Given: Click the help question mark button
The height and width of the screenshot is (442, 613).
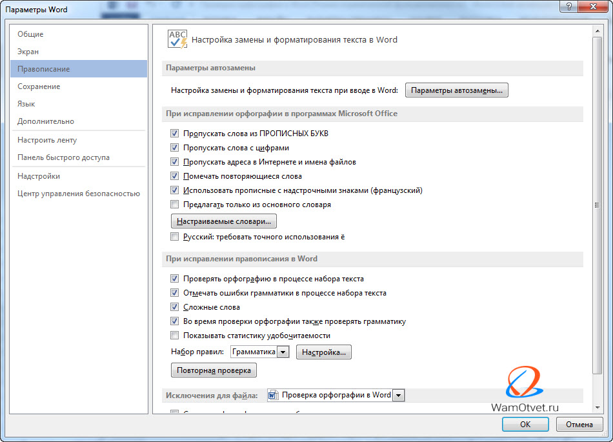Looking at the screenshot, I should click(569, 6).
